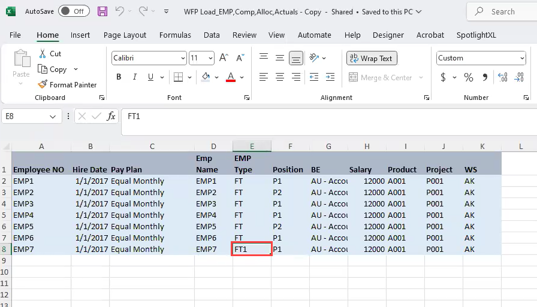The width and height of the screenshot is (537, 307).
Task: Click in the formula bar showing FT1
Action: pyautogui.click(x=329, y=121)
